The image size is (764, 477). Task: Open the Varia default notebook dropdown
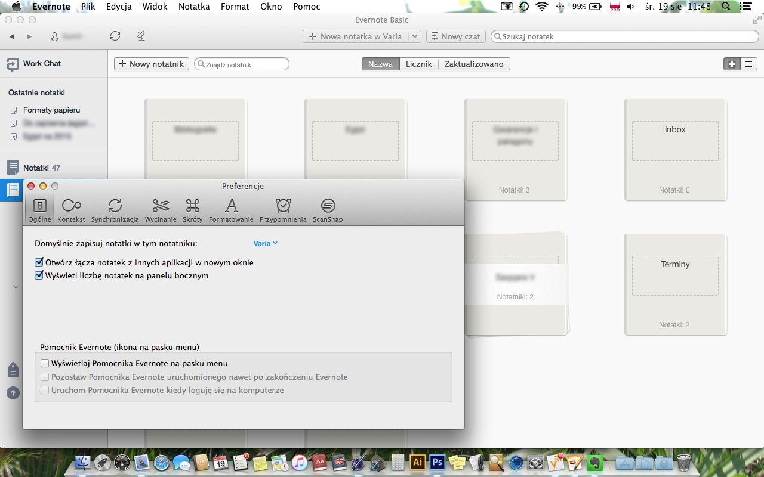point(266,243)
